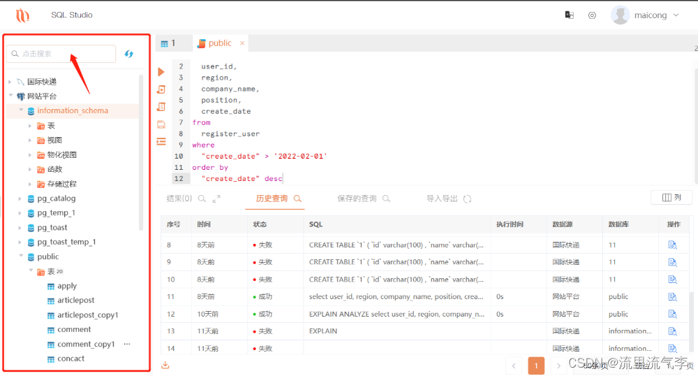Select the articlepost_copy1 table

click(88, 315)
